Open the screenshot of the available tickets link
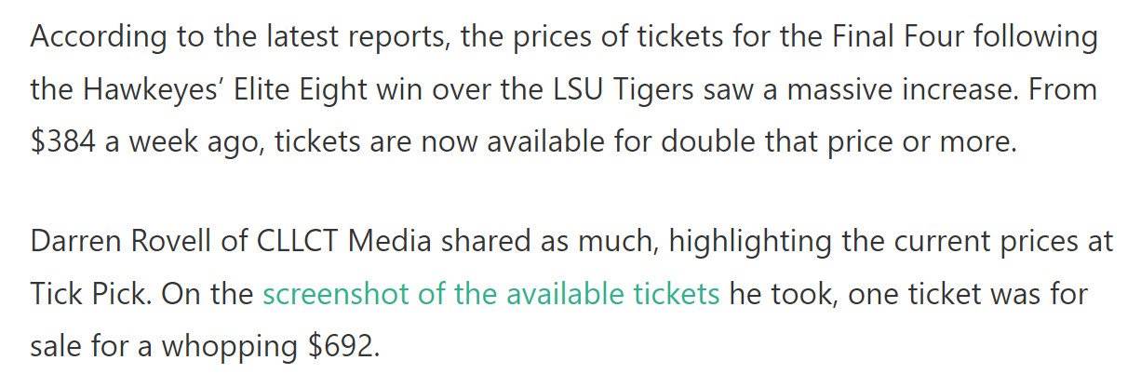The width and height of the screenshot is (1141, 387). pos(491,293)
